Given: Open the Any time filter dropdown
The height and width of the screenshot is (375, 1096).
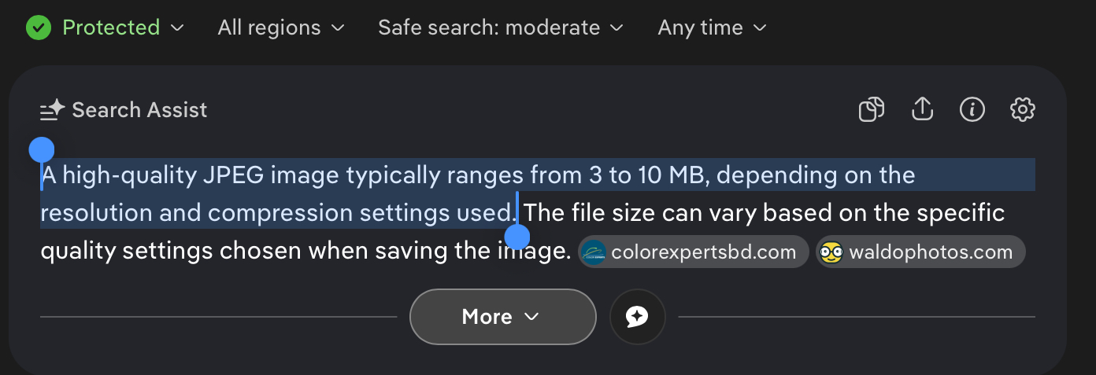Looking at the screenshot, I should 712,28.
